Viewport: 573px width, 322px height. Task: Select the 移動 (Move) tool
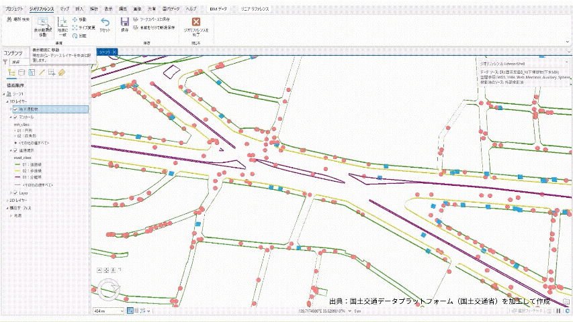(79, 19)
